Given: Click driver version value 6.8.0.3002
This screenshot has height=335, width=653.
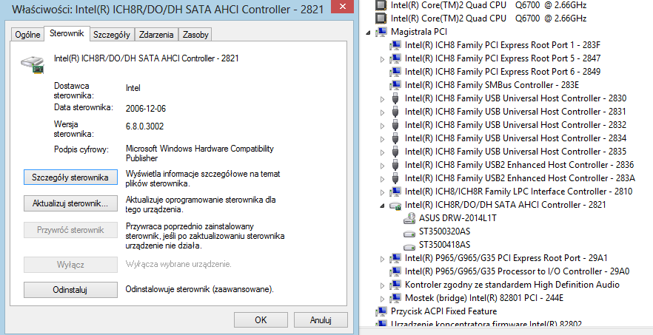Looking at the screenshot, I should [x=144, y=126].
